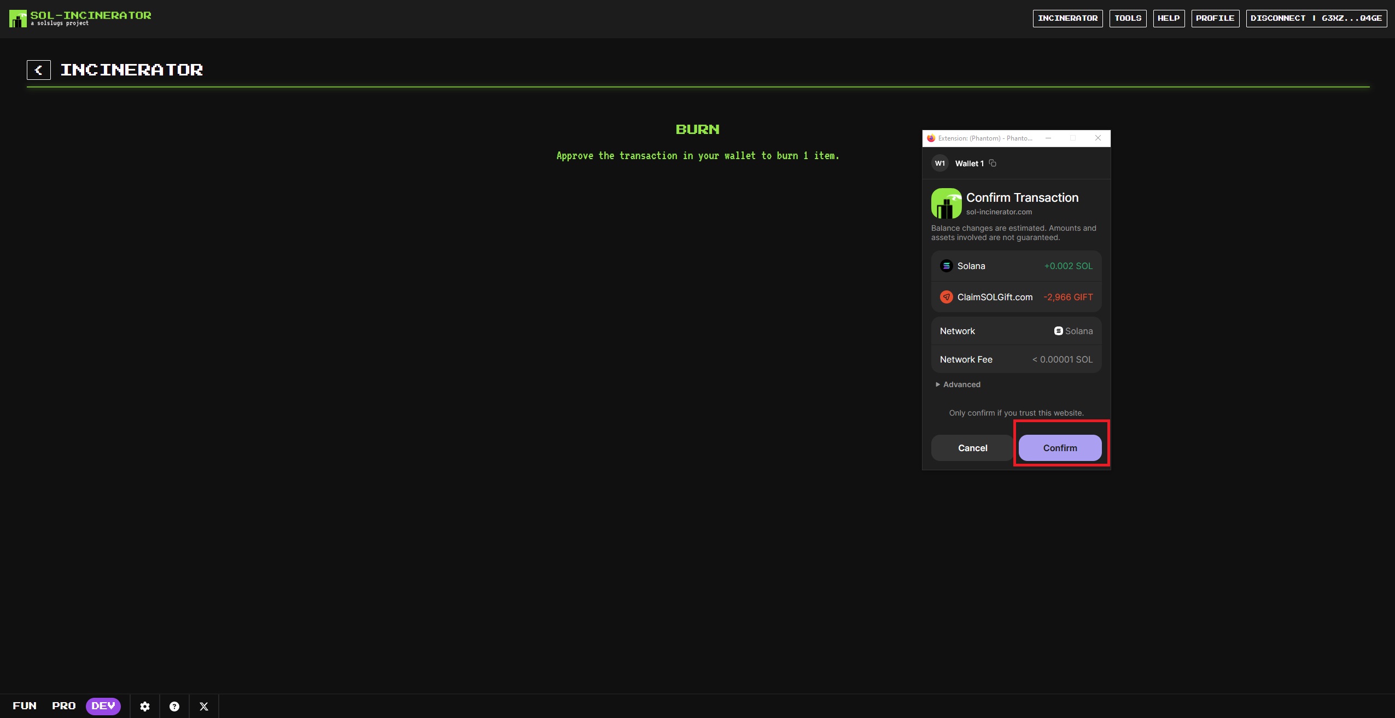Click the question mark help icon

(174, 706)
